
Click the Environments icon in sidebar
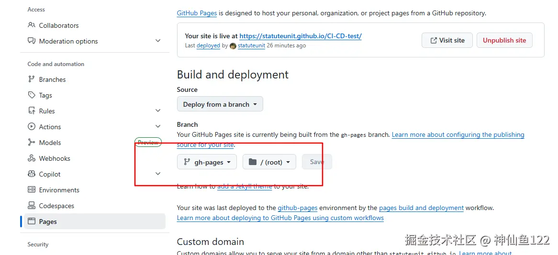(x=32, y=190)
